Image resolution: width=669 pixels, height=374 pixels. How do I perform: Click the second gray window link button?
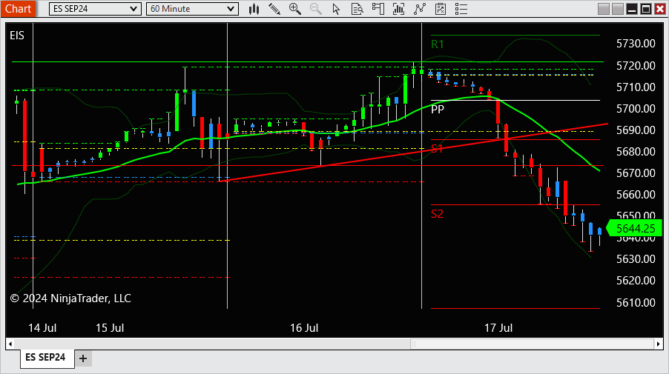617,9
